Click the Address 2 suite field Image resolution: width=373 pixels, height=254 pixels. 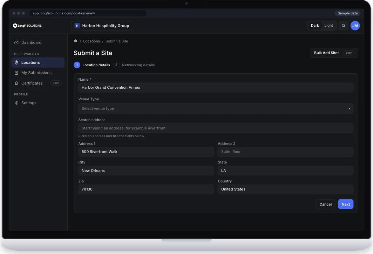pos(285,152)
